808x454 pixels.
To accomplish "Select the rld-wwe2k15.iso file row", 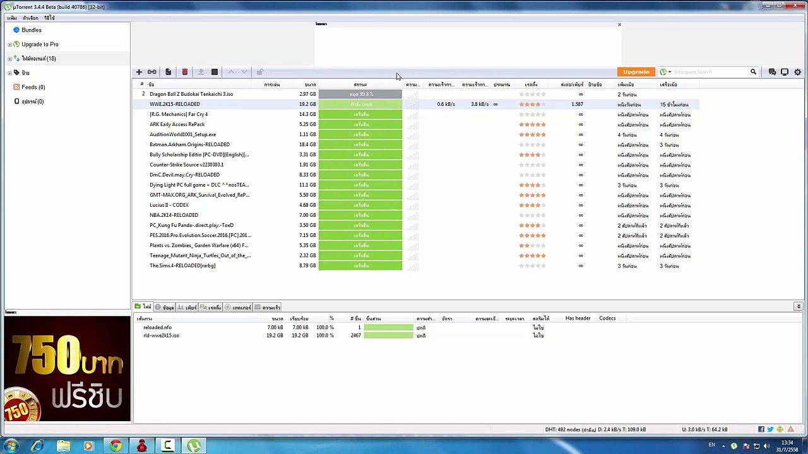I will click(161, 335).
